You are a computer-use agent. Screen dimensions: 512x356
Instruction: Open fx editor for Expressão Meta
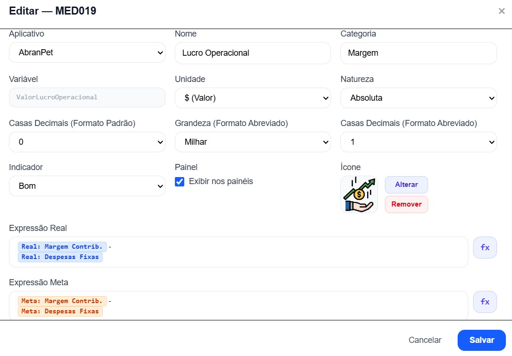point(485,302)
